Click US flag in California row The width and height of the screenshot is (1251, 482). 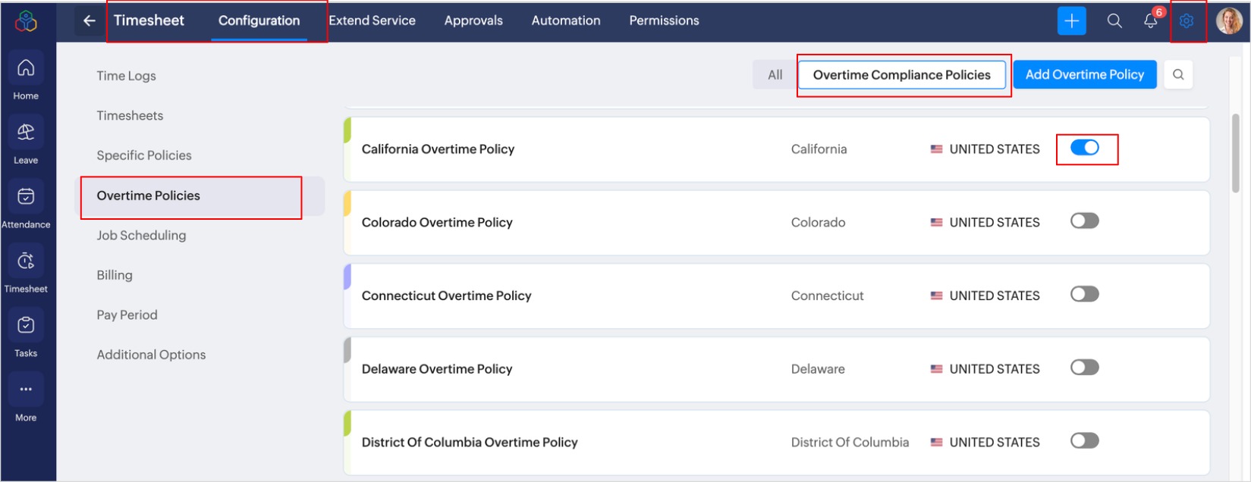point(937,149)
